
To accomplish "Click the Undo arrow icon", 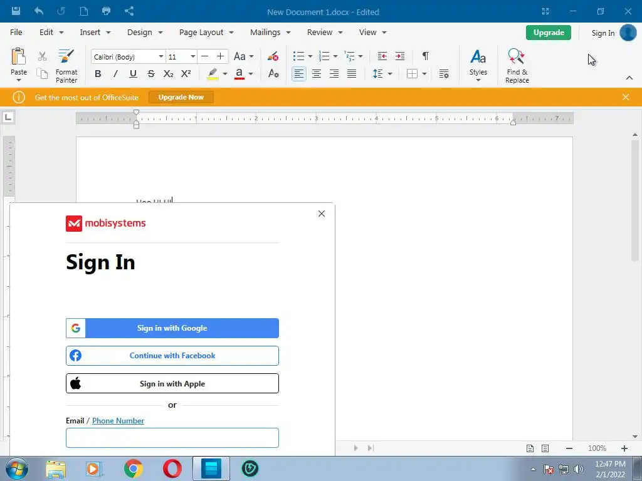I will pos(39,11).
